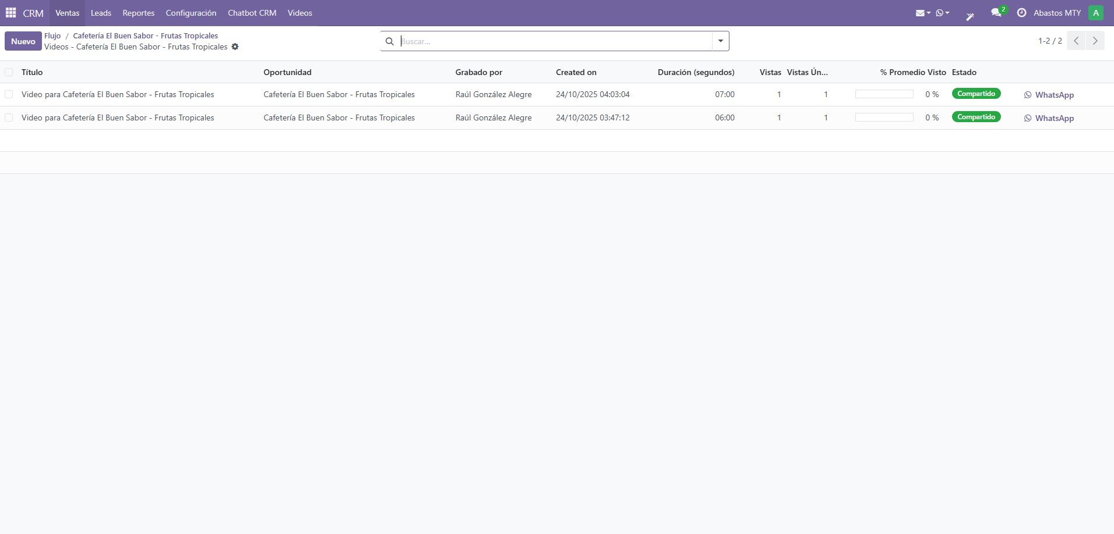
Task: Open the email envelope dropdown in navbar
Action: coord(922,13)
